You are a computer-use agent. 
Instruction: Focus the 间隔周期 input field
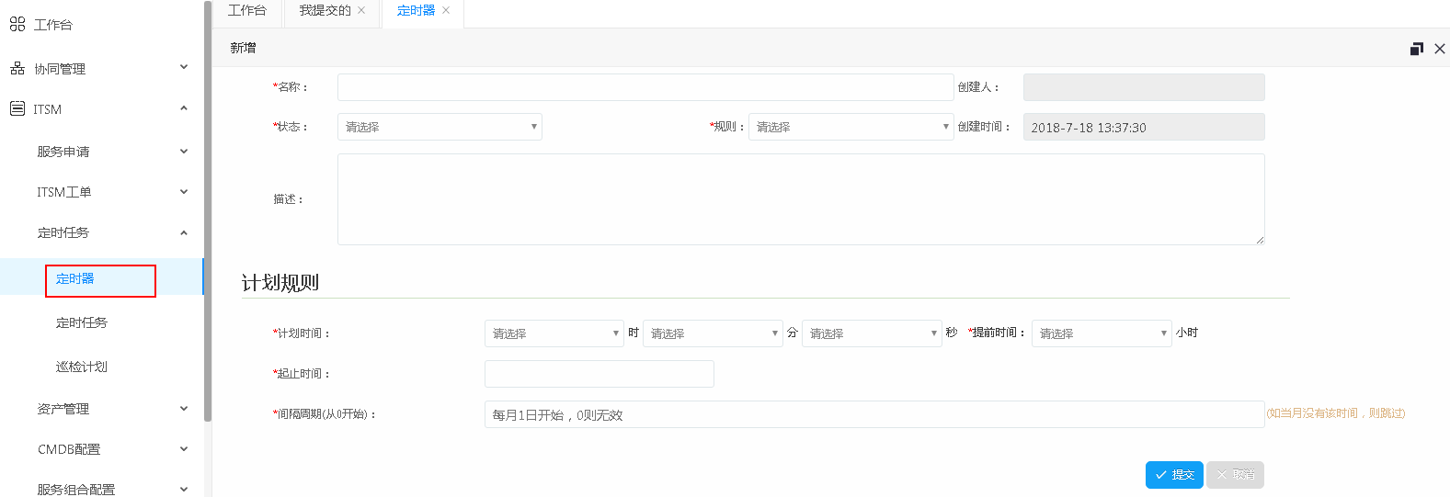(874, 414)
